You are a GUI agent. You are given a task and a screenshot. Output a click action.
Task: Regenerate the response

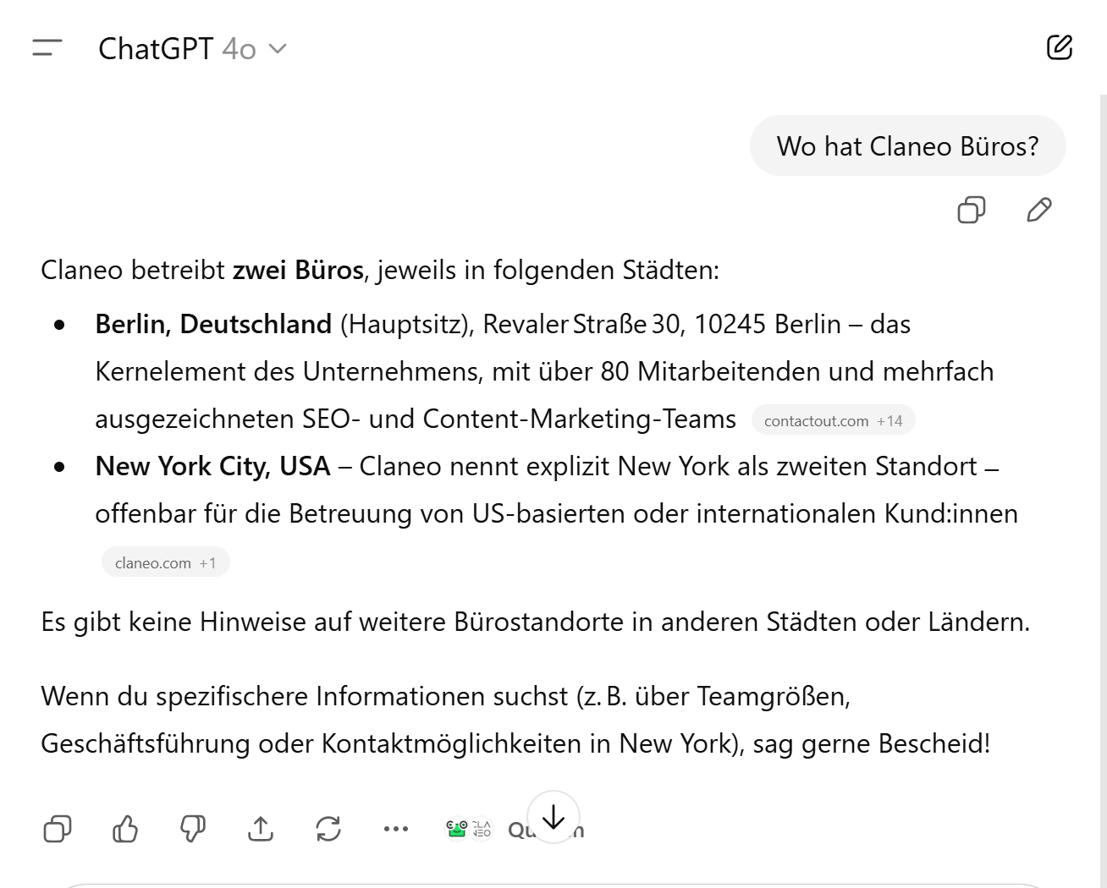[x=328, y=830]
